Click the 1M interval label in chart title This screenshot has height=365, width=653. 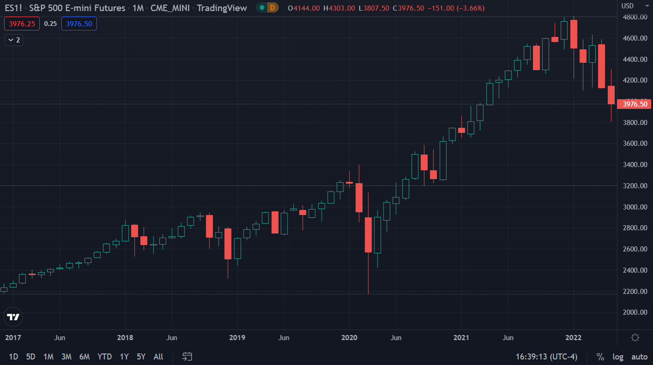138,8
